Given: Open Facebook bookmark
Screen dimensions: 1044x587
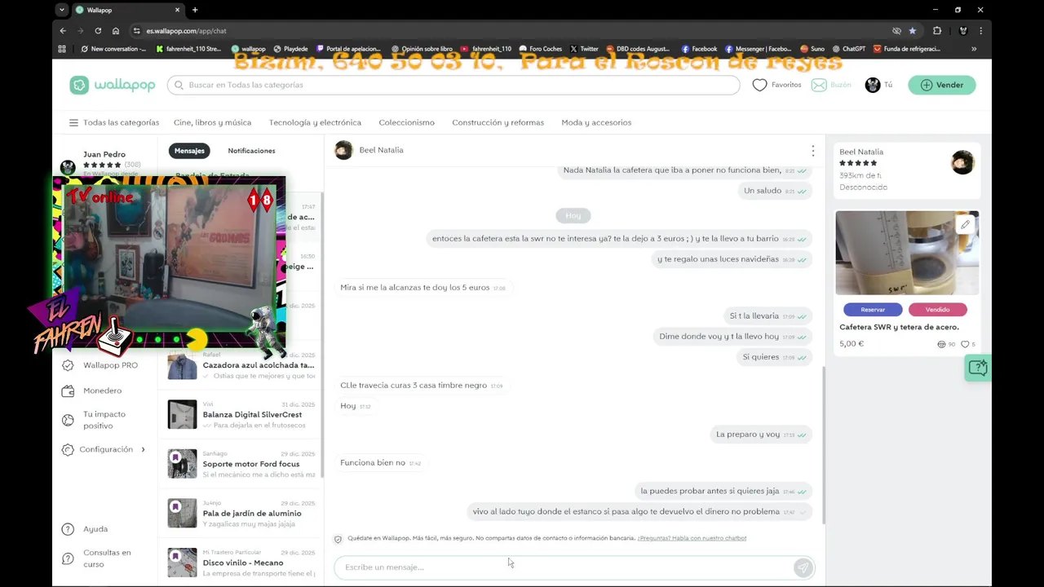Looking at the screenshot, I should click(x=699, y=49).
